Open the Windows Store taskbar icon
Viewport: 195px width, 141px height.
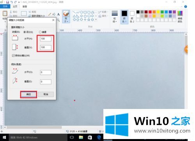click(x=90, y=137)
